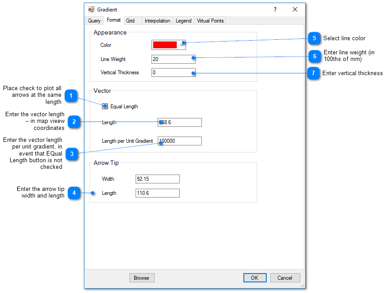Select the Interpolation tab
Viewport: 386px width, 293px height.
pyautogui.click(x=157, y=21)
